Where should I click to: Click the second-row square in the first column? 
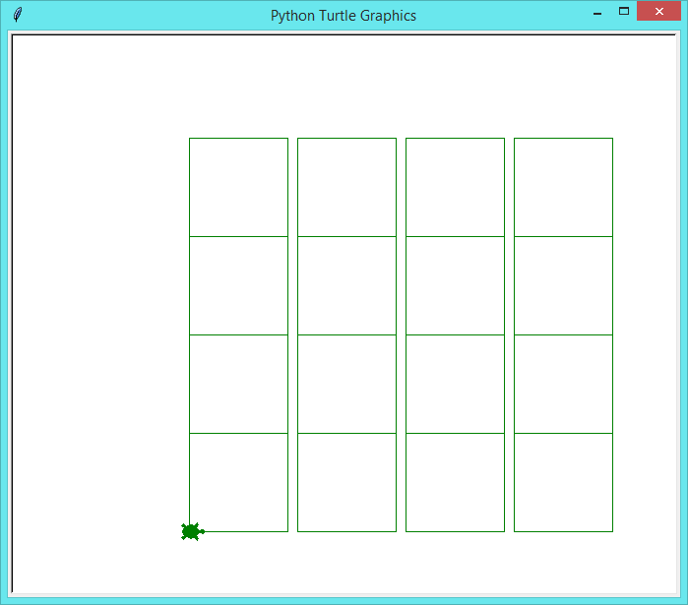pyautogui.click(x=238, y=285)
